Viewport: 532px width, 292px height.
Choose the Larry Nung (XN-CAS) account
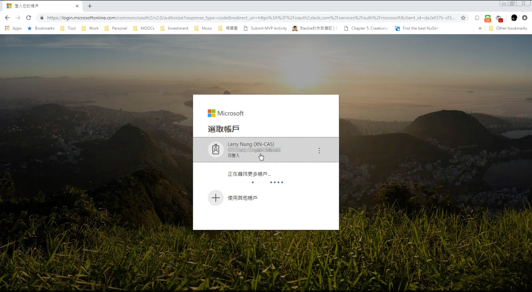[x=266, y=150]
